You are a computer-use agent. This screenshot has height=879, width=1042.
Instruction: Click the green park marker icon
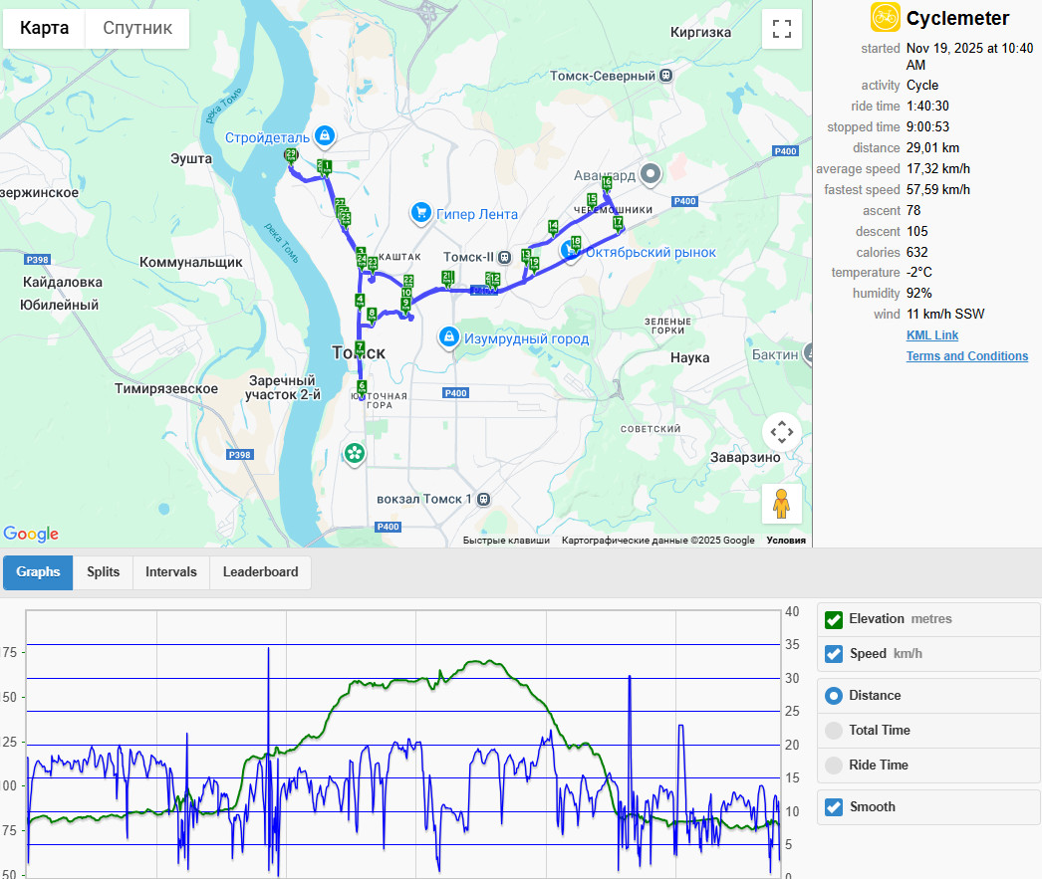pos(355,454)
